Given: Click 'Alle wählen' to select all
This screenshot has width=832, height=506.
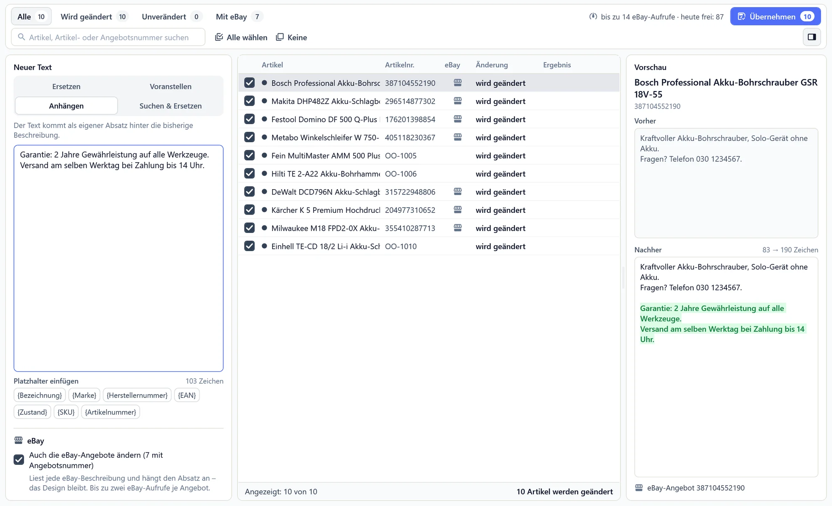Looking at the screenshot, I should pos(241,37).
